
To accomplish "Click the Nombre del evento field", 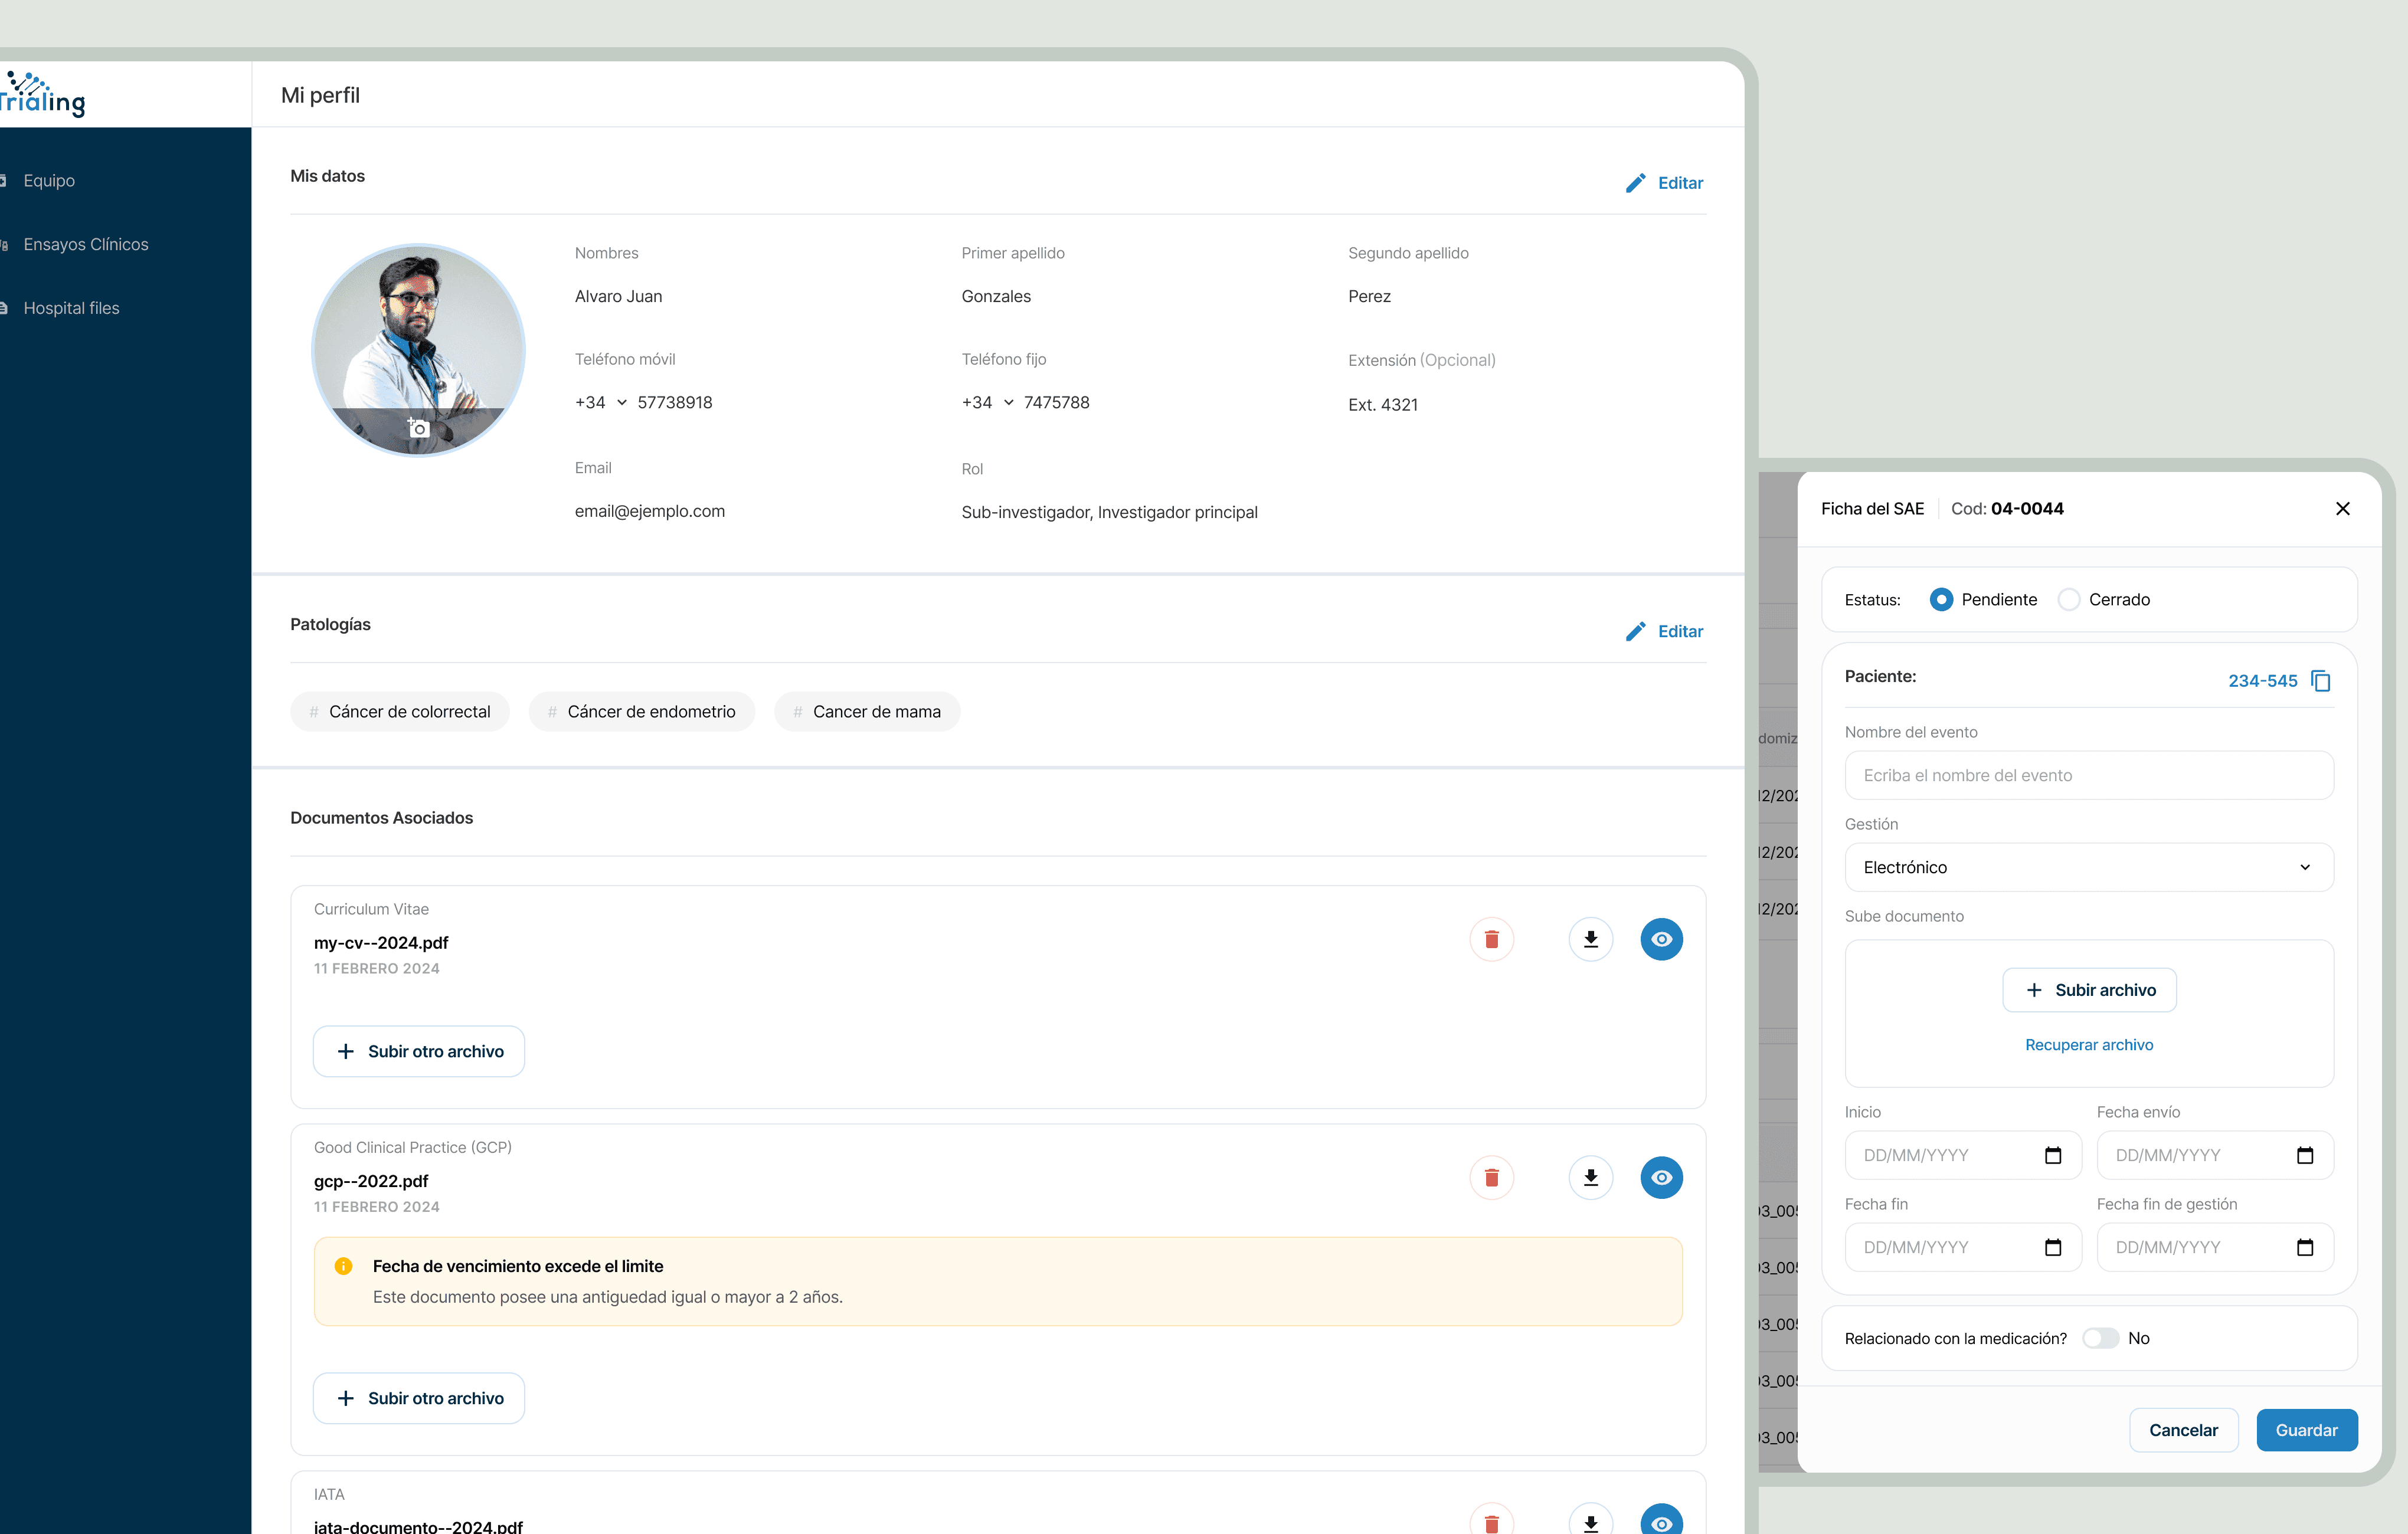I will tap(2088, 775).
